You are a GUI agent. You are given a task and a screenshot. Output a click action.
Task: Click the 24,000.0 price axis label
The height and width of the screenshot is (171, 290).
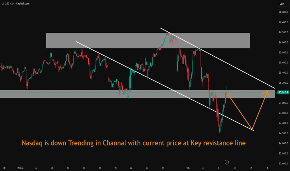pos(282,143)
